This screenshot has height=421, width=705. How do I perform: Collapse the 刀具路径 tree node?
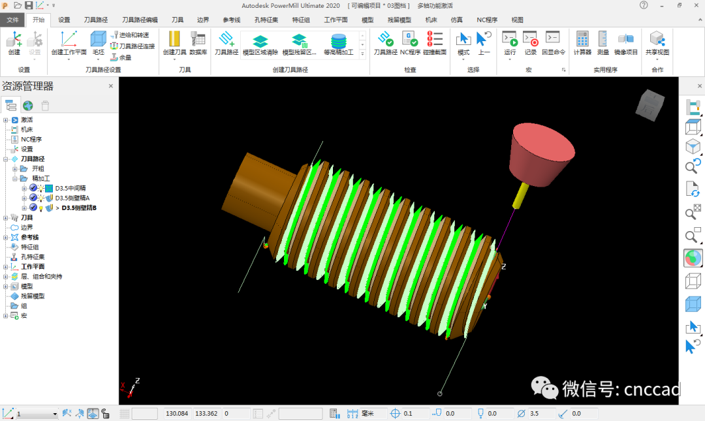[6, 159]
